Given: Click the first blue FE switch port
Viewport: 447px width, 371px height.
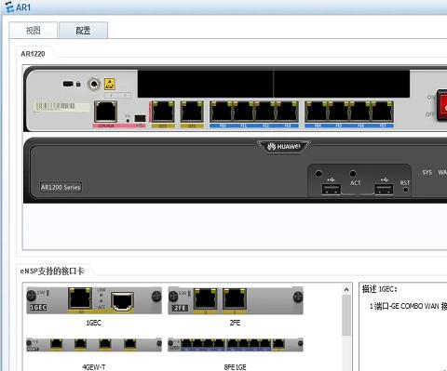Looking at the screenshot, I should (x=222, y=113).
